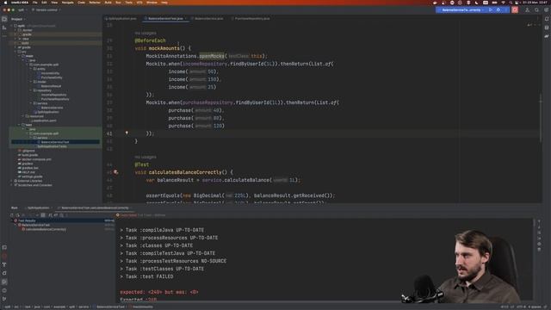Screen dimensions: 551x310
Task: Open the Run tool window icon in left stripe
Action: tap(4, 282)
